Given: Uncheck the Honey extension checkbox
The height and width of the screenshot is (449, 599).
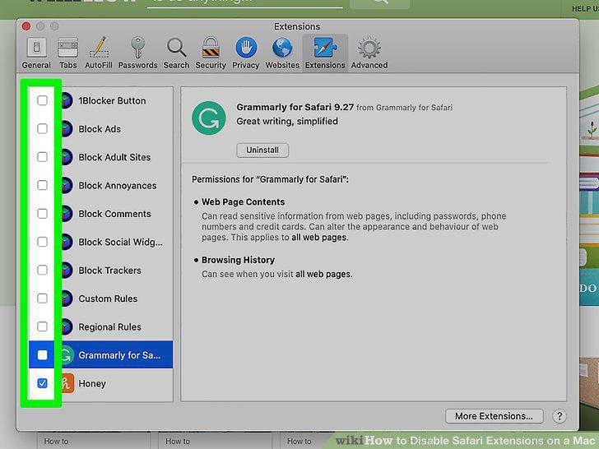Looking at the screenshot, I should tap(43, 383).
